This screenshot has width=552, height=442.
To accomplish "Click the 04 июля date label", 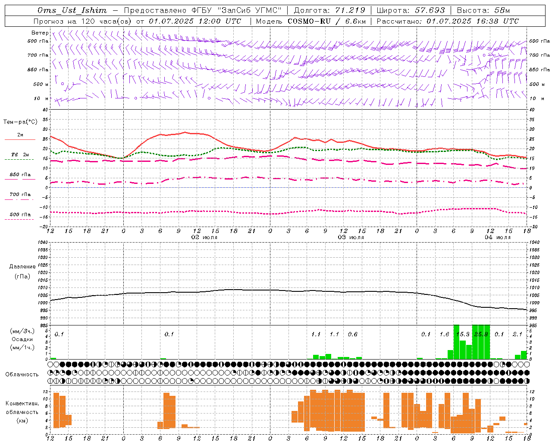I will point(498,237).
